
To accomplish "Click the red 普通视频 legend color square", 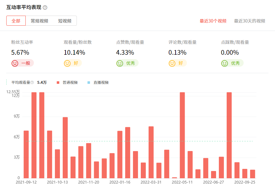I will coord(58,83).
